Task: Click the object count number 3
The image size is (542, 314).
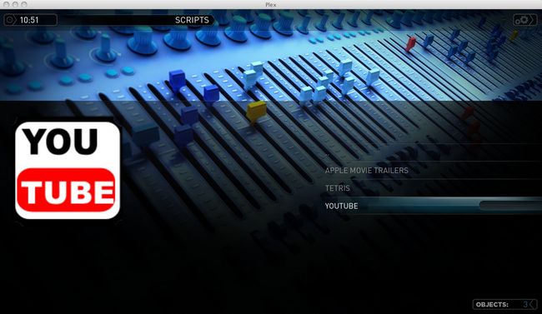Action: click(x=525, y=304)
